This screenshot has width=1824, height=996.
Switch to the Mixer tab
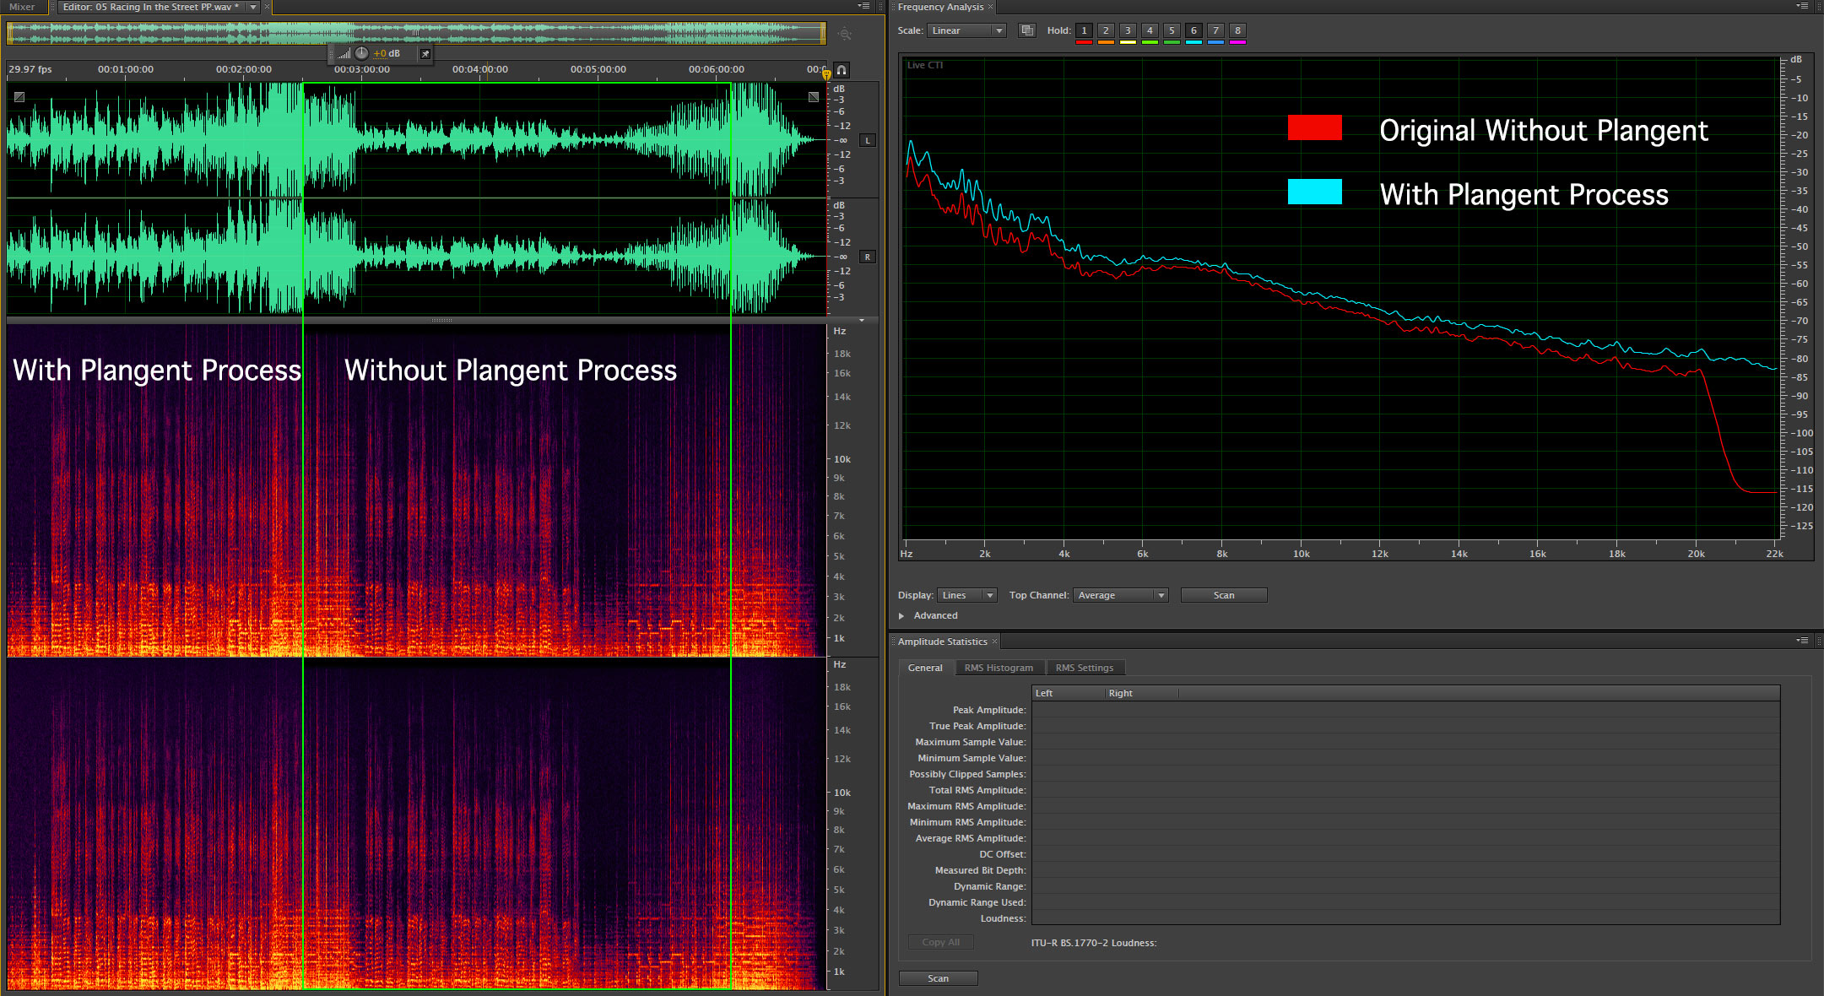22,7
